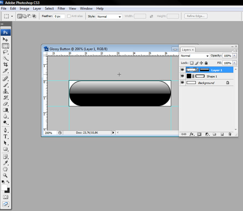Select the Notes tool
This screenshot has width=243, height=211.
pyautogui.click(x=5, y=157)
